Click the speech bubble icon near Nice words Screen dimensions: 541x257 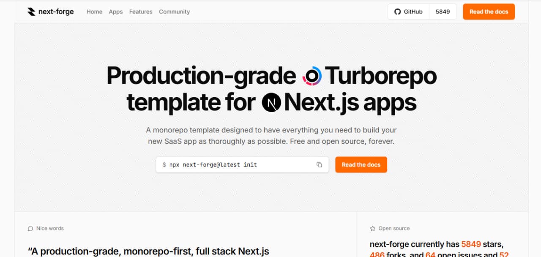pyautogui.click(x=30, y=229)
